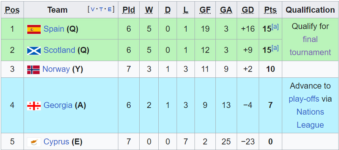Click the Scotland flag icon
The image size is (339, 150).
coord(34,51)
